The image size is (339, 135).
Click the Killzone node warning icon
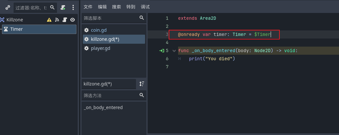coord(49,20)
